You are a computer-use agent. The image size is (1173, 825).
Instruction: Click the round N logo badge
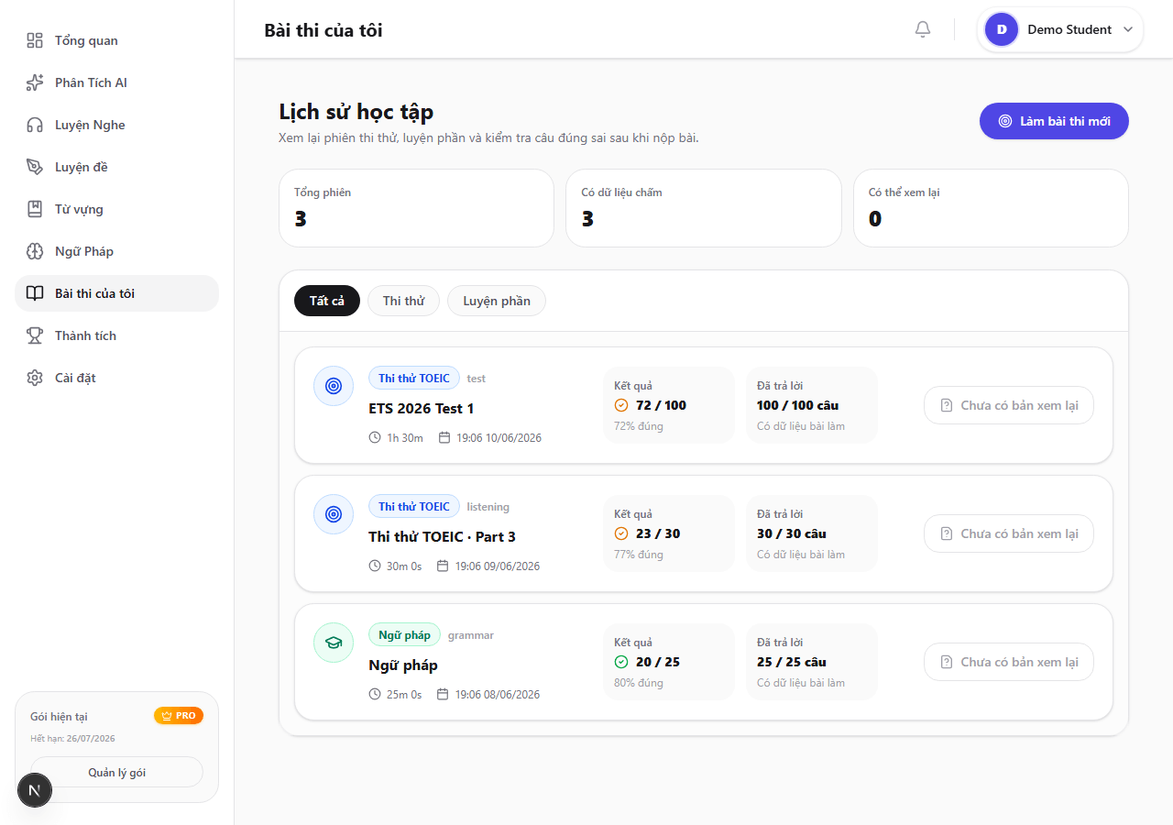click(x=35, y=789)
